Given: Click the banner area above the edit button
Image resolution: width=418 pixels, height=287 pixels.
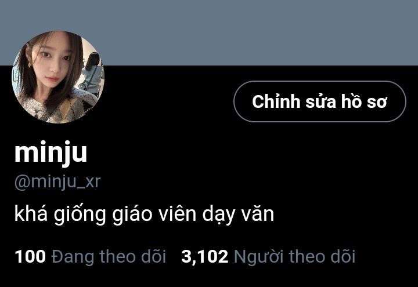Looking at the screenshot, I should click(x=320, y=32).
